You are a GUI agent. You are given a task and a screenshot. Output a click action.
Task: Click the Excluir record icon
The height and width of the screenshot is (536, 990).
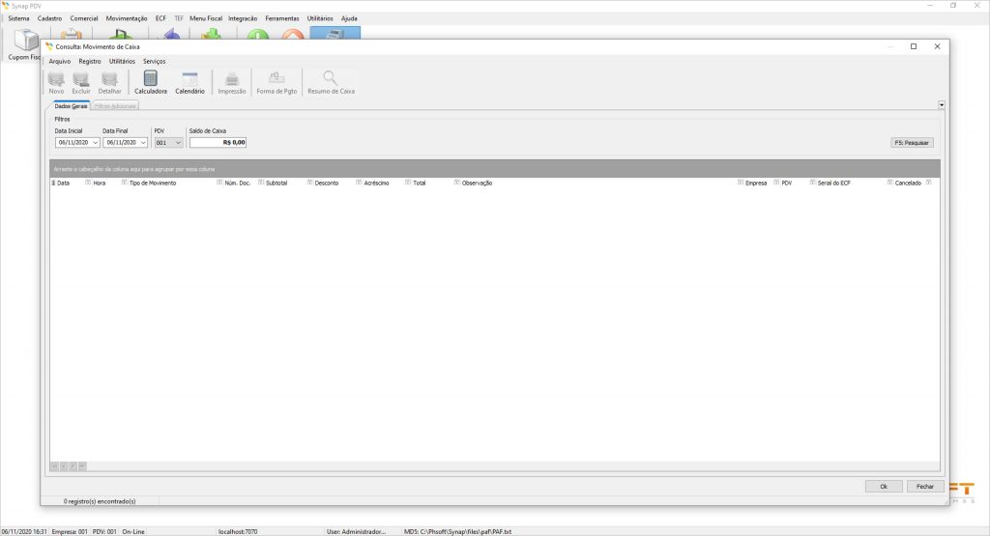point(81,81)
